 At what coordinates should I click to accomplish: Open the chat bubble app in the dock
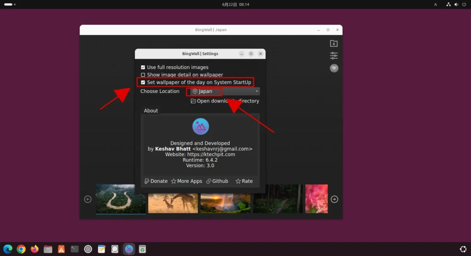tap(115, 249)
